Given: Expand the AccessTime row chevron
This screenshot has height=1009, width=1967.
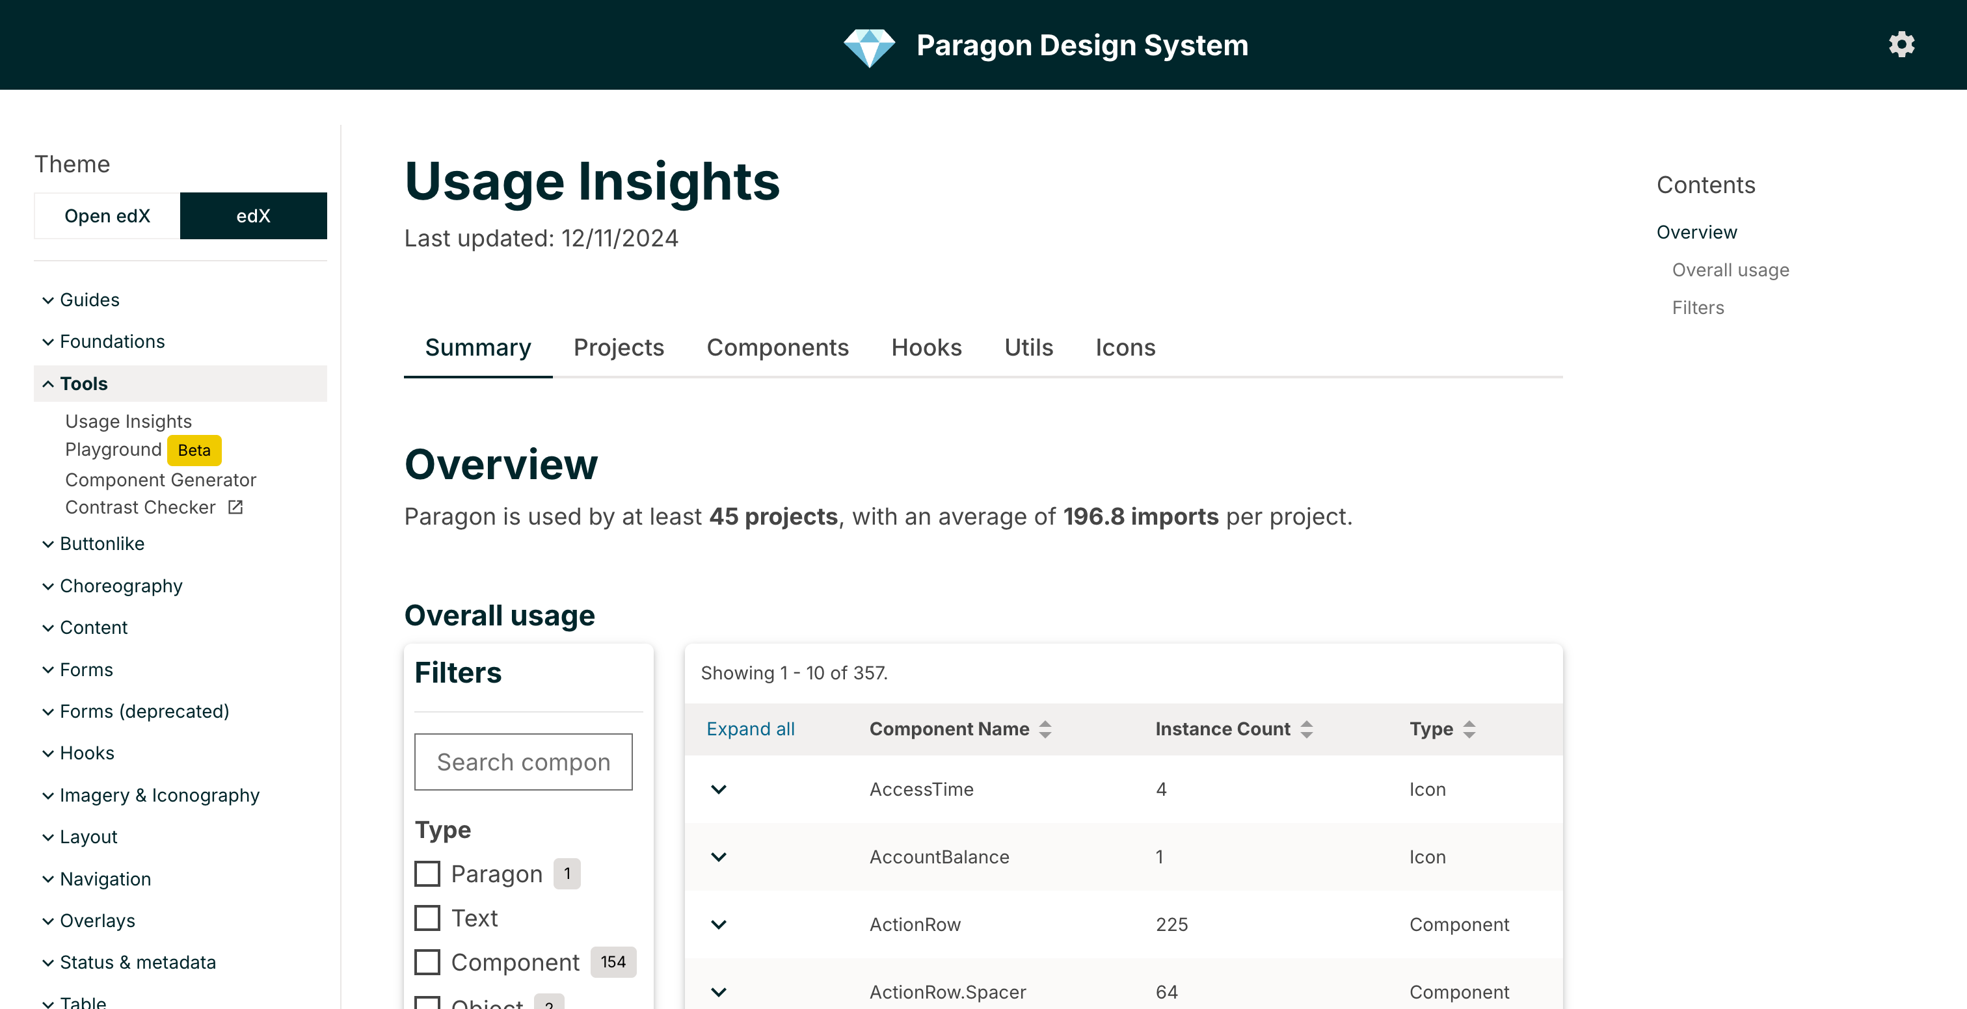Looking at the screenshot, I should tap(719, 789).
